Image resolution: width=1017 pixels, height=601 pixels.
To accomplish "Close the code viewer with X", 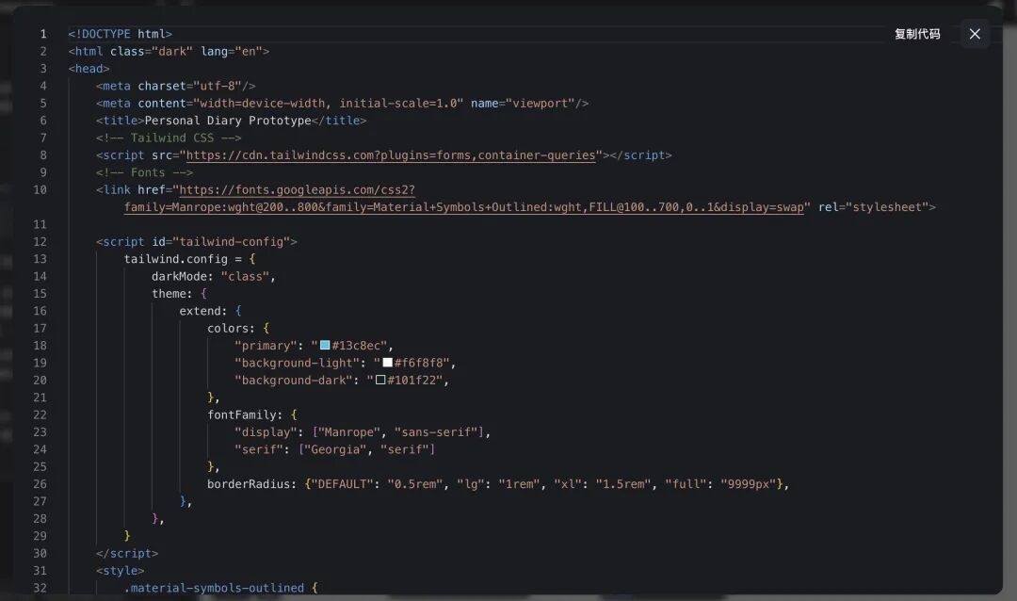I will pyautogui.click(x=975, y=34).
